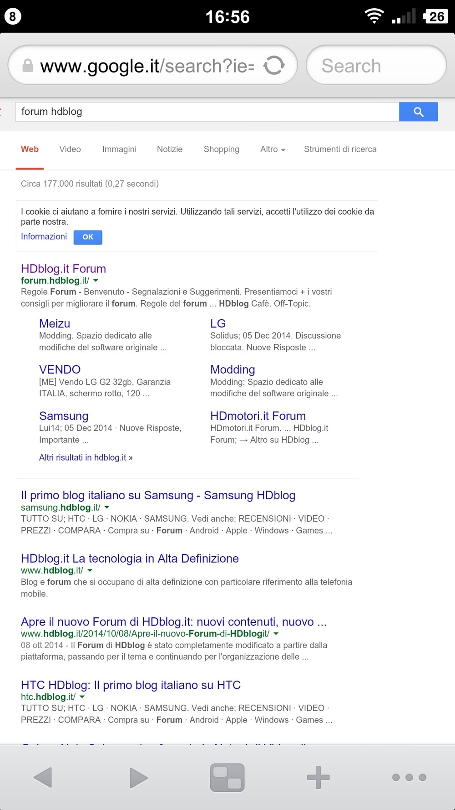Switch to the Notizie tab
The width and height of the screenshot is (455, 810).
170,149
